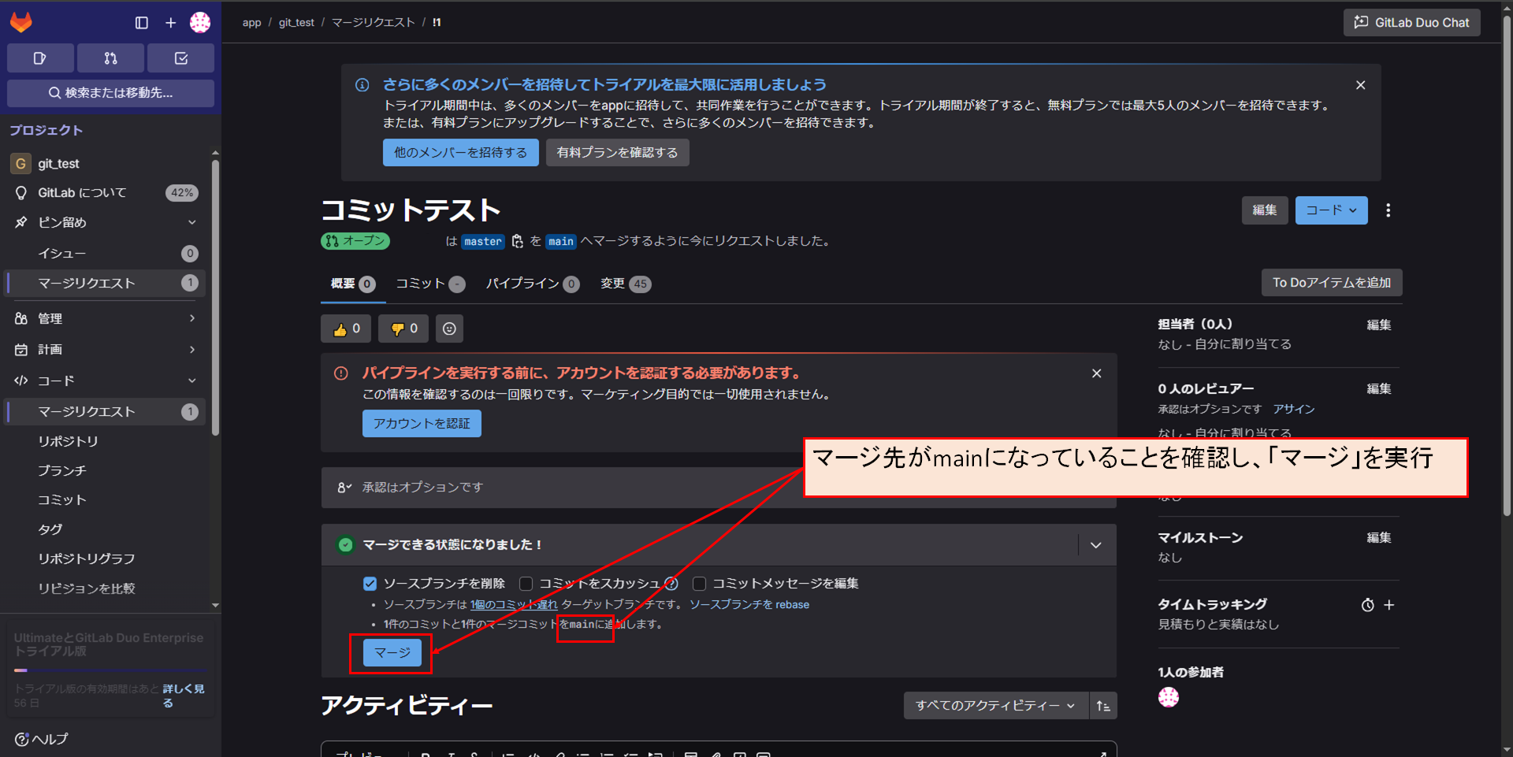Screen dimensions: 1513x757
Task: Open the merge request kebab menu
Action: pos(1388,210)
